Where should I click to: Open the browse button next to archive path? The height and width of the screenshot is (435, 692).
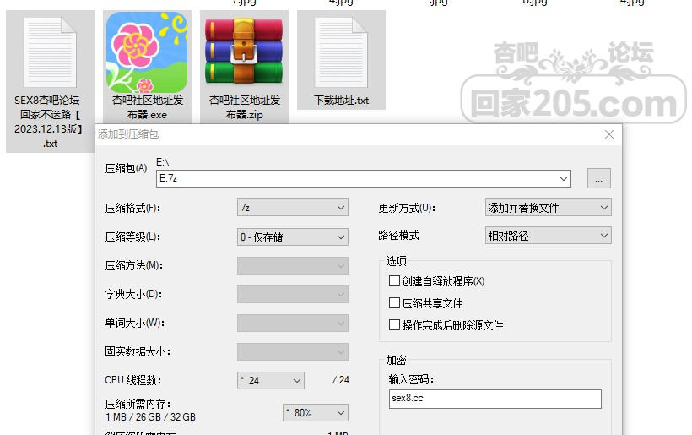click(599, 178)
